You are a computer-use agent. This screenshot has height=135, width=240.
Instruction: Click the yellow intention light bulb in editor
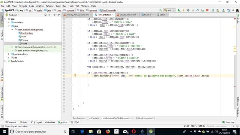(75, 75)
